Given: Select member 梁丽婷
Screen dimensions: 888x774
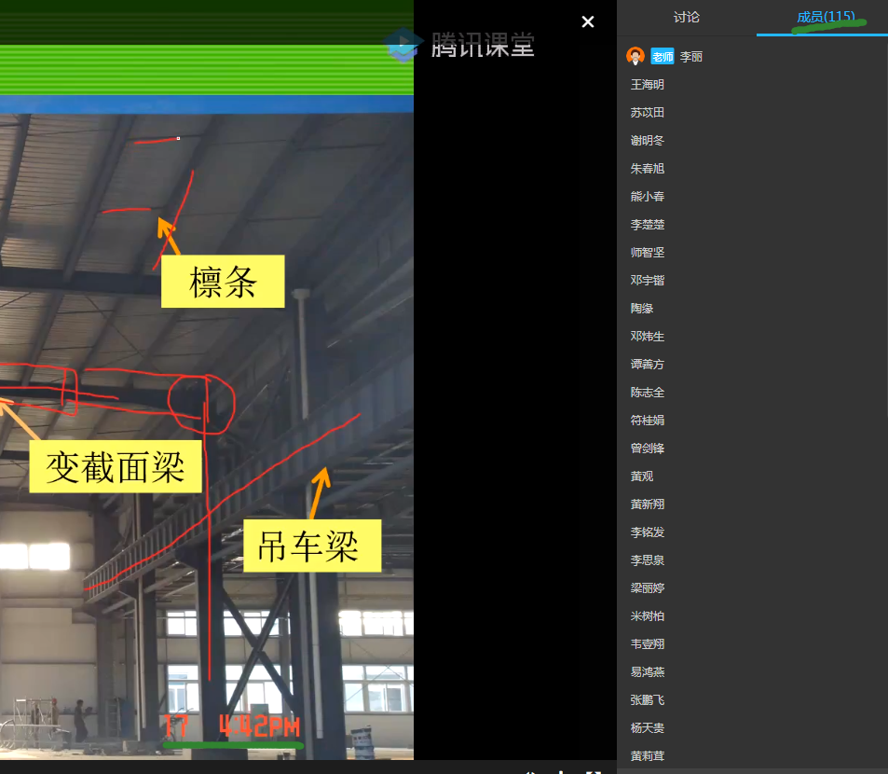Looking at the screenshot, I should (x=648, y=588).
